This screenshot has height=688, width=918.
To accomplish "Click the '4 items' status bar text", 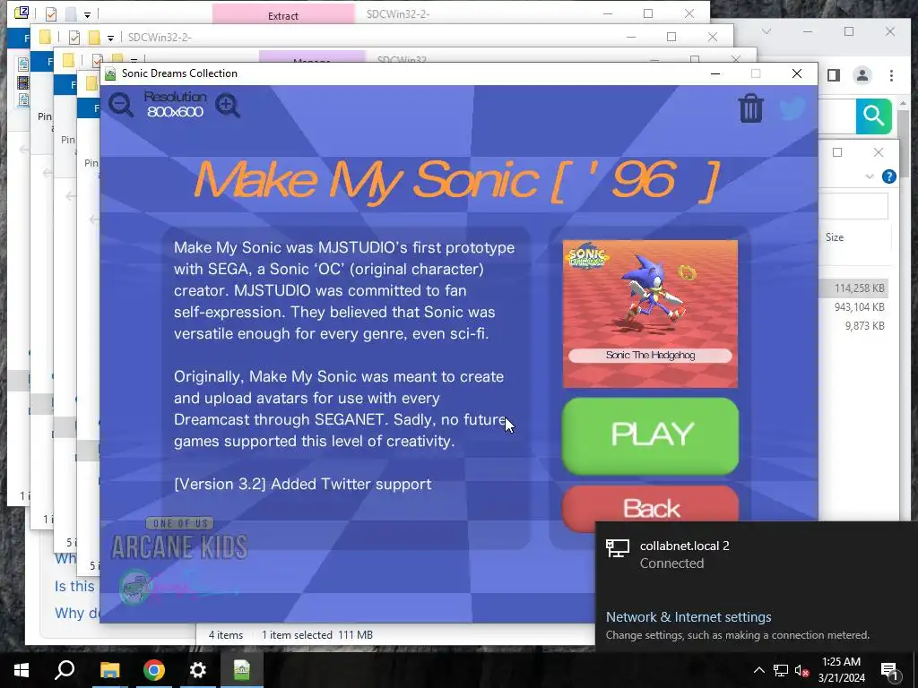I will tap(225, 635).
